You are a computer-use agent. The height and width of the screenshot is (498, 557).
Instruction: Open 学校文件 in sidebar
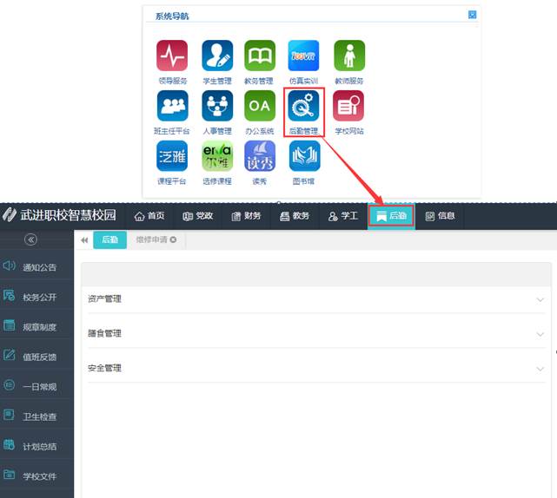(37, 476)
